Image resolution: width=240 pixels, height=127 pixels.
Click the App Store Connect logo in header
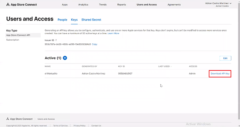[x=22, y=5]
